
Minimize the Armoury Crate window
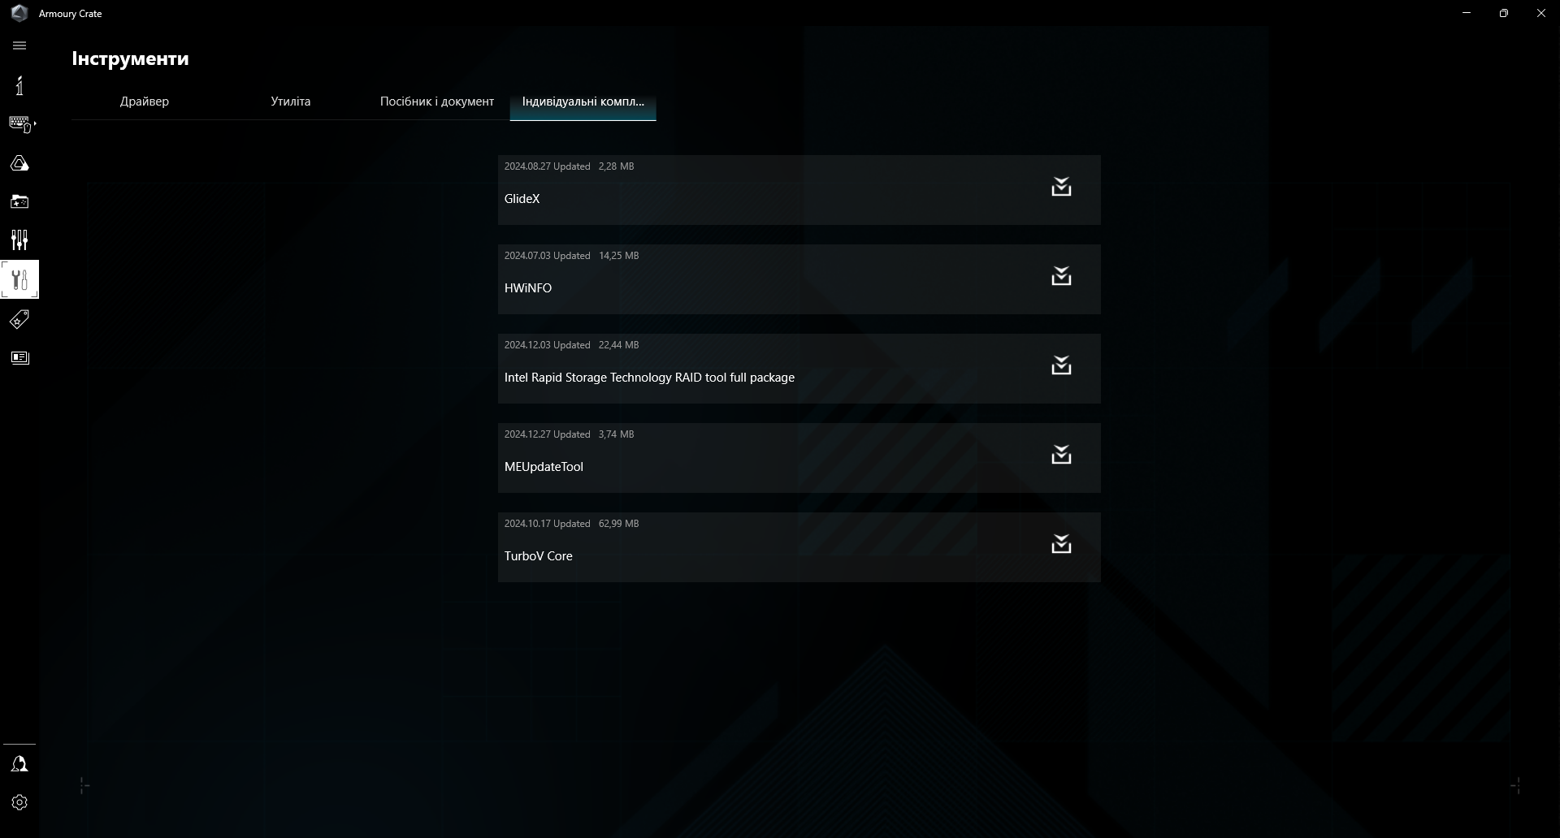1467,13
